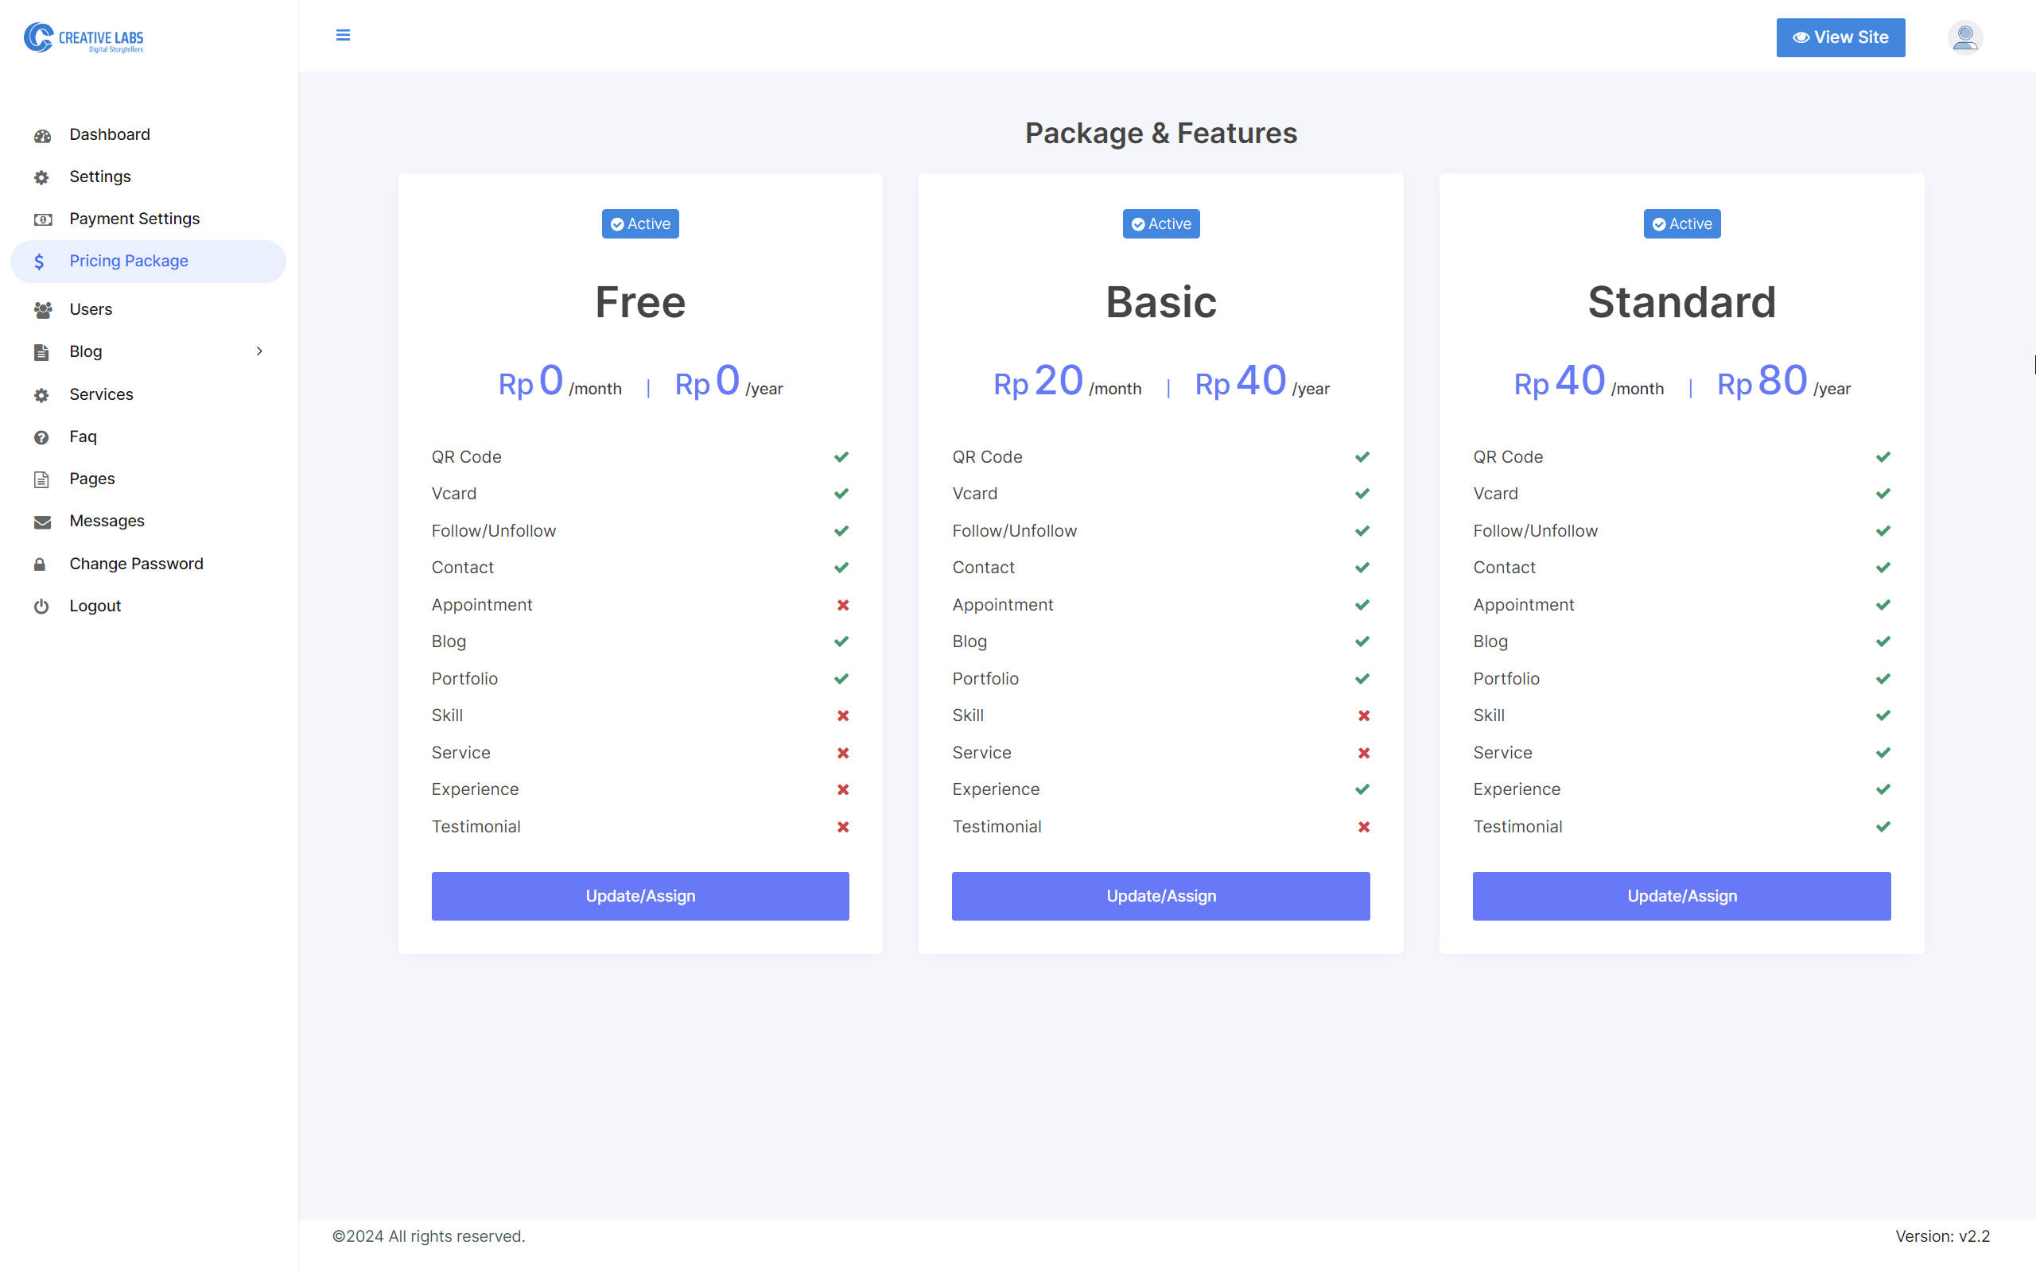The image size is (2036, 1272).
Task: Open the user profile avatar
Action: (1964, 37)
